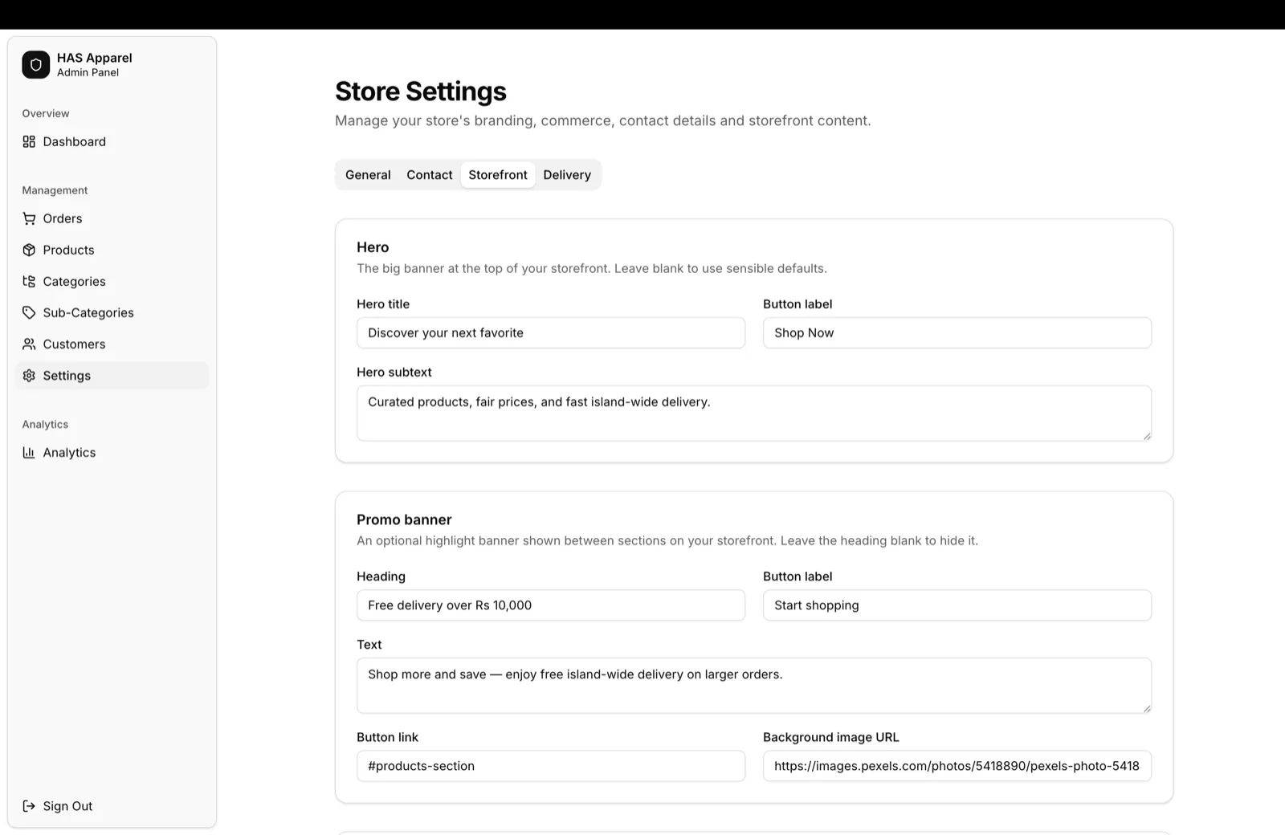Click the Hero section title

(x=373, y=247)
